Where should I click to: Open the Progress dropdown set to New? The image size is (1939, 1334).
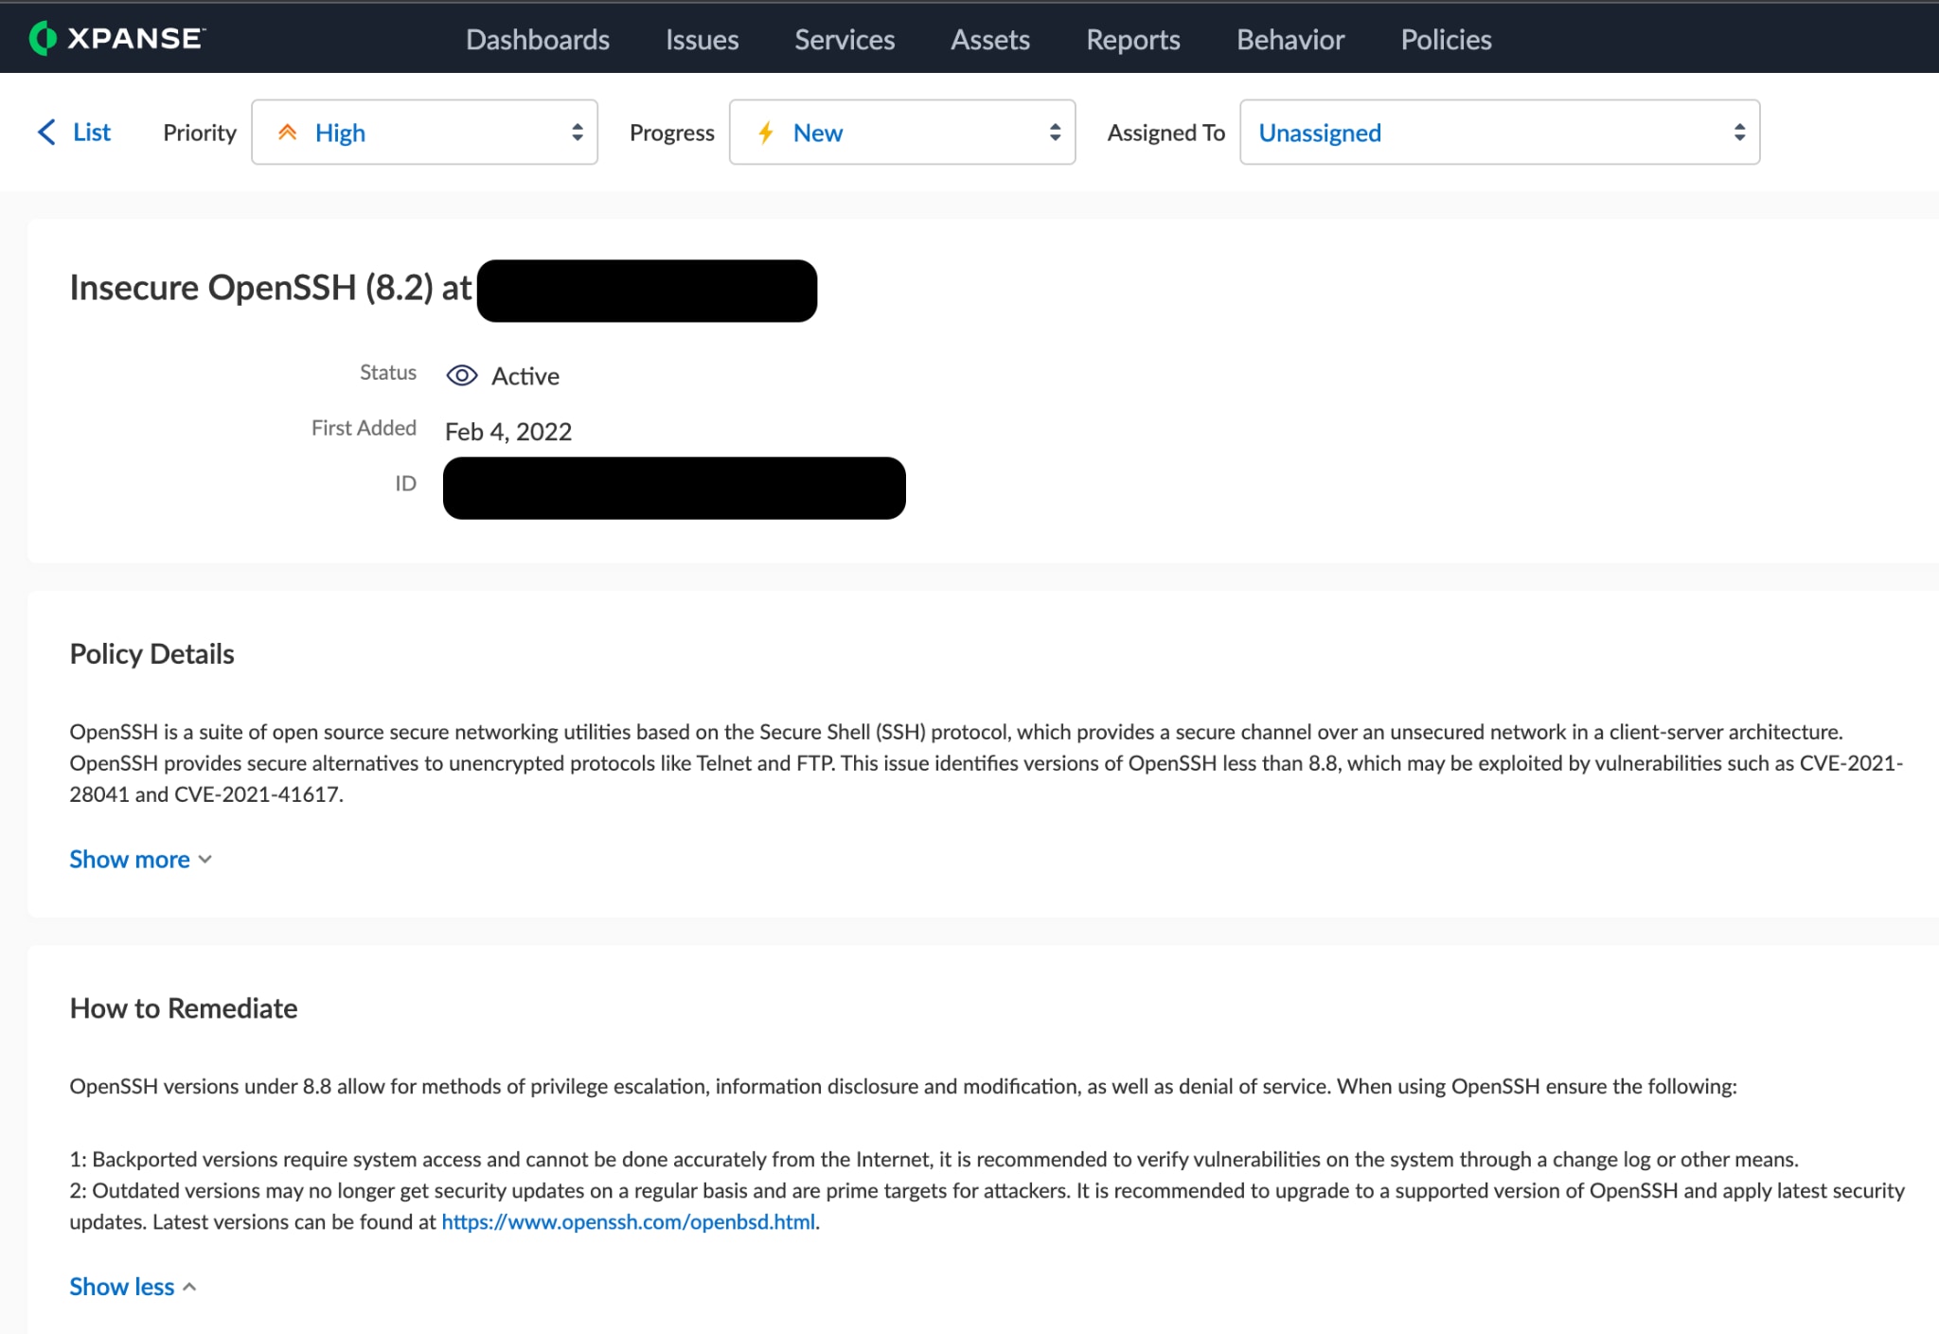pyautogui.click(x=902, y=132)
